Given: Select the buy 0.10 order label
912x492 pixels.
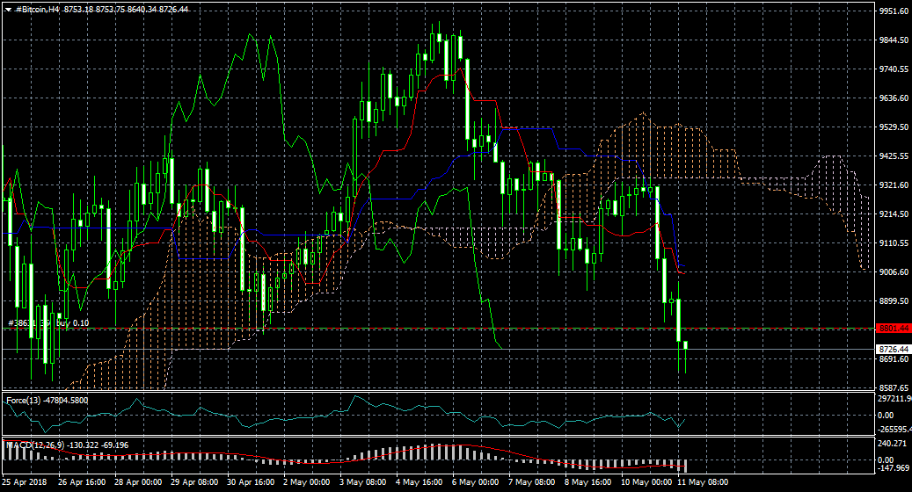Looking at the screenshot, I should pos(72,323).
